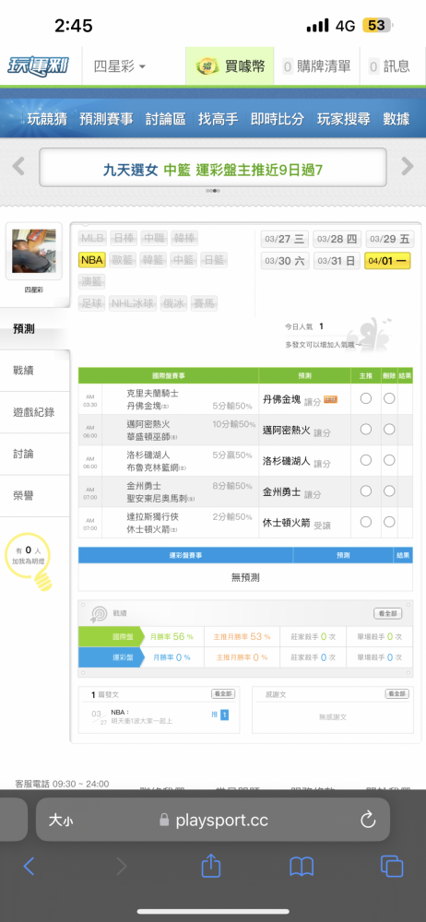Expand the 四星彩 account dropdown
Viewport: 426px width, 922px height.
pyautogui.click(x=120, y=66)
